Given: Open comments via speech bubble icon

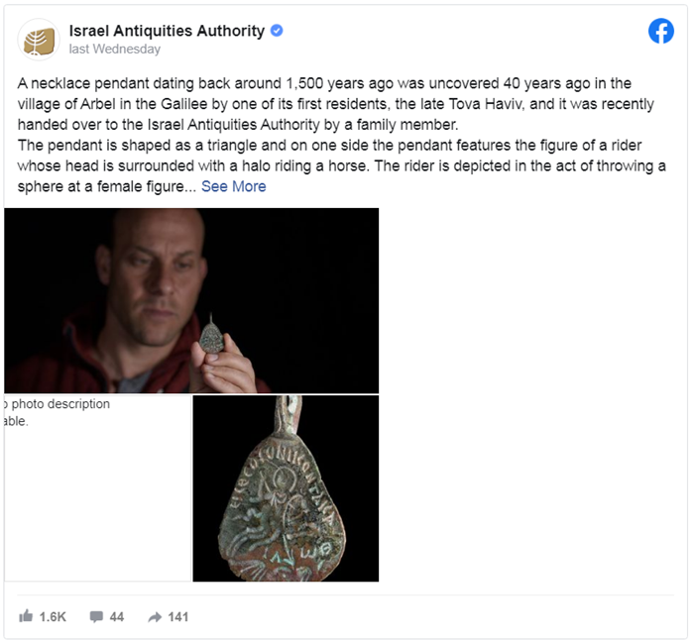Looking at the screenshot, I should click(96, 616).
